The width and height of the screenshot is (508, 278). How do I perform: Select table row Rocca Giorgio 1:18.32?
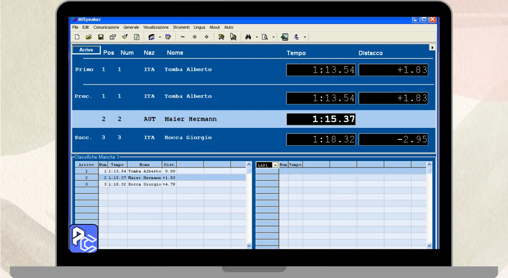160,184
